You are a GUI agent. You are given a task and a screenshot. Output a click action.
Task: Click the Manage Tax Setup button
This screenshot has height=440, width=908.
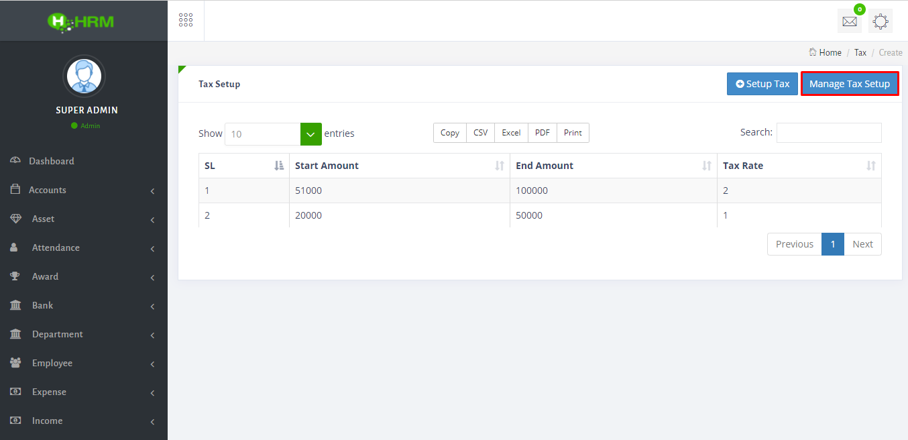[849, 83]
